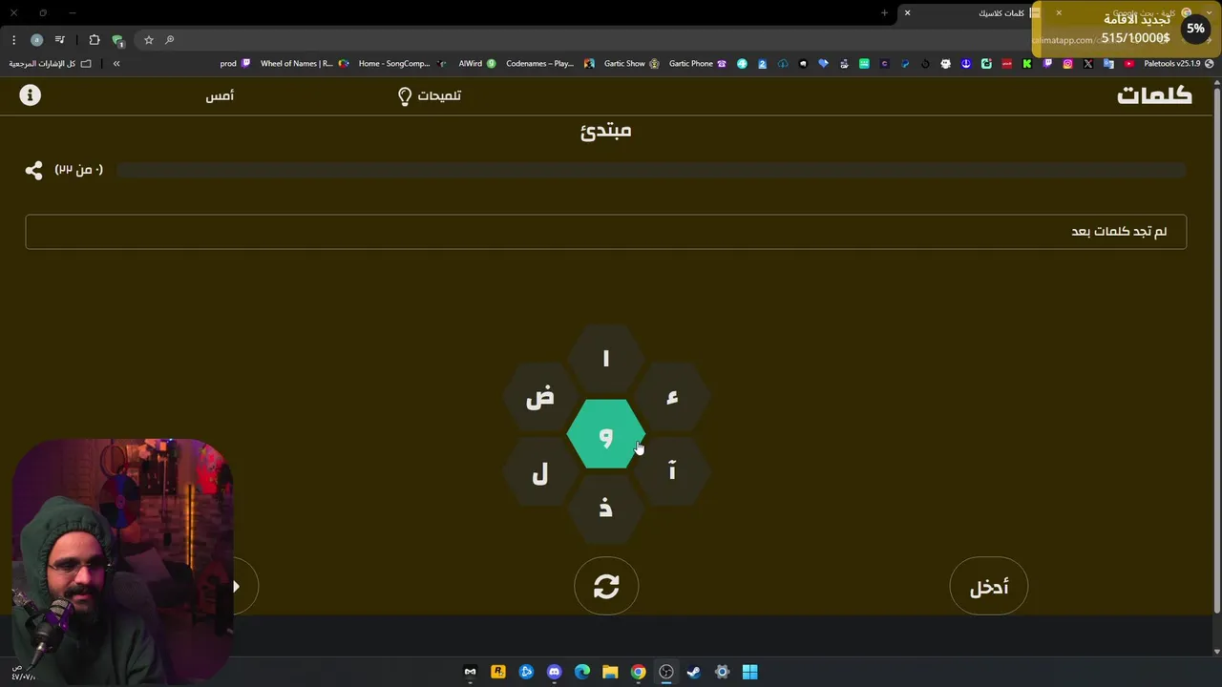Image resolution: width=1222 pixels, height=687 pixels.
Task: Open Wheel of Names bookmark
Action: (x=305, y=64)
